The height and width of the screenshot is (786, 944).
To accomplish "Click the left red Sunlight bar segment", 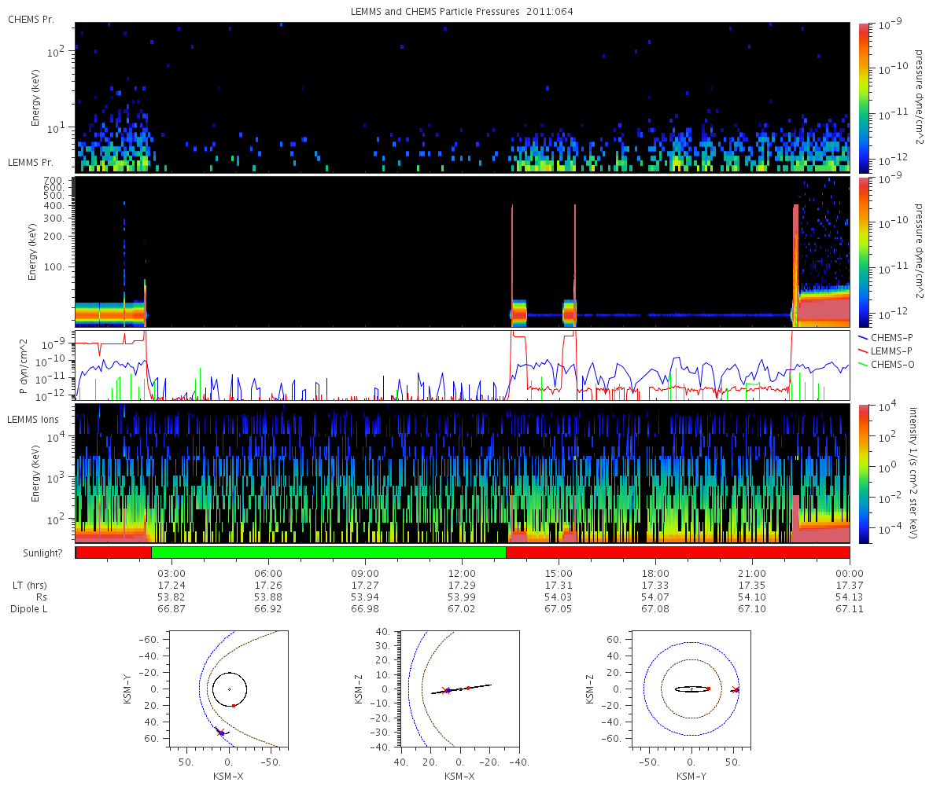I will click(x=113, y=553).
